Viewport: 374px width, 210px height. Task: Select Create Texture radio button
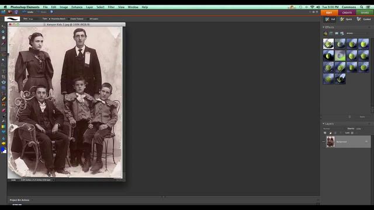tap(69, 19)
